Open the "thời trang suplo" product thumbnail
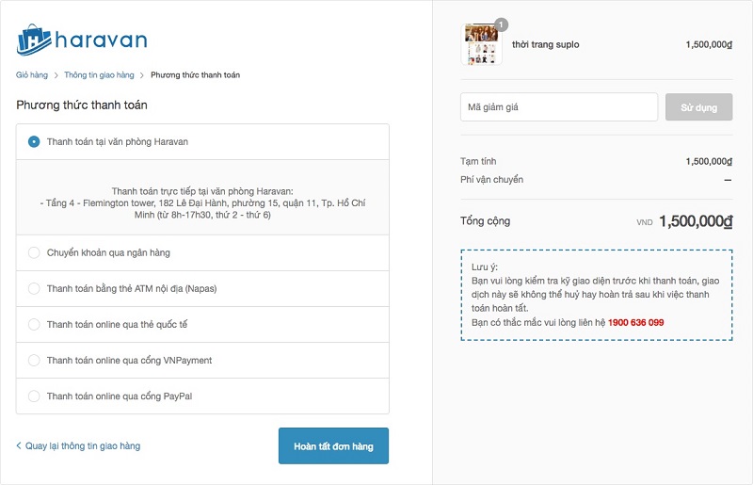The width and height of the screenshot is (753, 485). [481, 44]
